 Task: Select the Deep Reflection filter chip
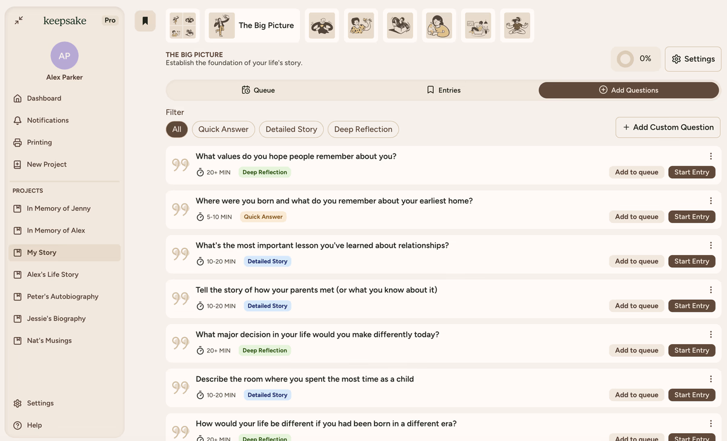tap(363, 129)
